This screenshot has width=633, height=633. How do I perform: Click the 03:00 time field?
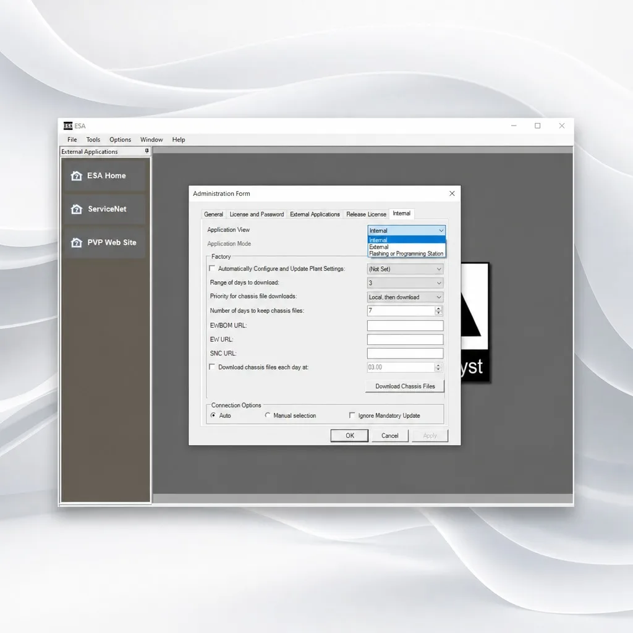[401, 367]
